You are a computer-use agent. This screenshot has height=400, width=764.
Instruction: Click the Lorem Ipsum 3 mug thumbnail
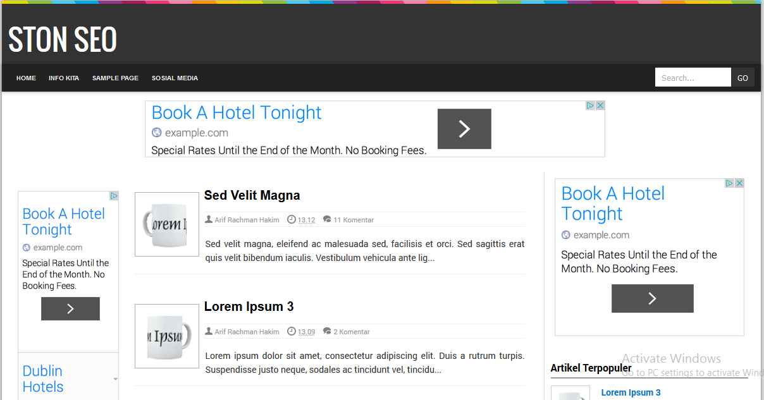[167, 336]
